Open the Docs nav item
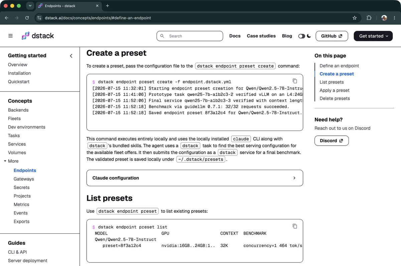 point(235,36)
